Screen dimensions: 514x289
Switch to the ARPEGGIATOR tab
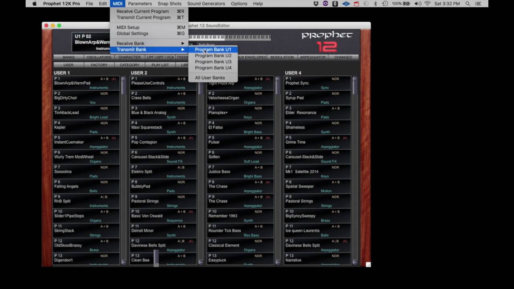click(313, 57)
